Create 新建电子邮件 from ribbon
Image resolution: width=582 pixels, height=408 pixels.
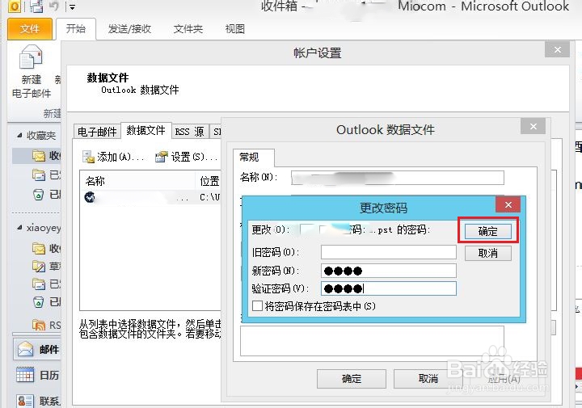[x=32, y=71]
